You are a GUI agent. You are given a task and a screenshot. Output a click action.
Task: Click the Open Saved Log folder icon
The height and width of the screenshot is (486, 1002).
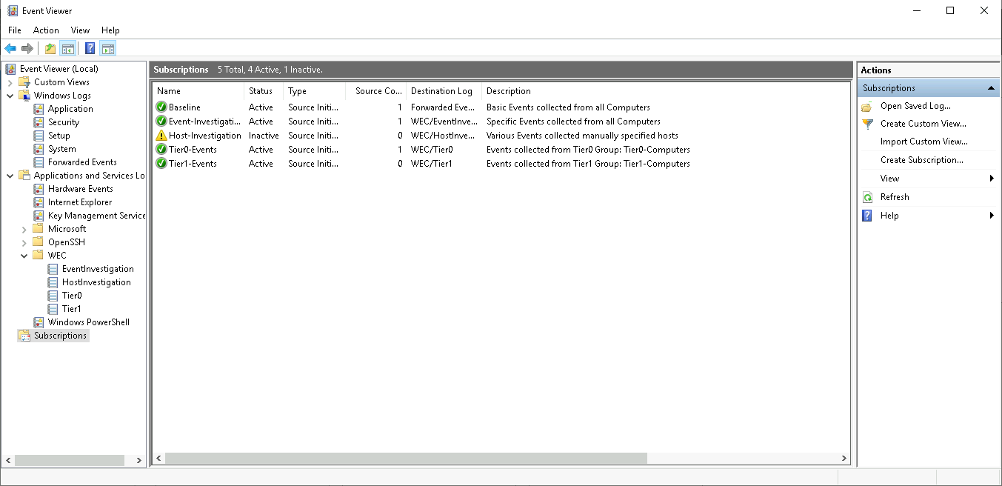click(x=867, y=106)
